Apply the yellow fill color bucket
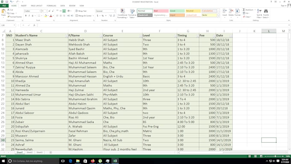Viewport: 291px width, 164px height. click(x=46, y=16)
